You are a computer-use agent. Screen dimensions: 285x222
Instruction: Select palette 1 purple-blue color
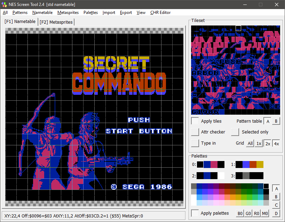(246, 164)
